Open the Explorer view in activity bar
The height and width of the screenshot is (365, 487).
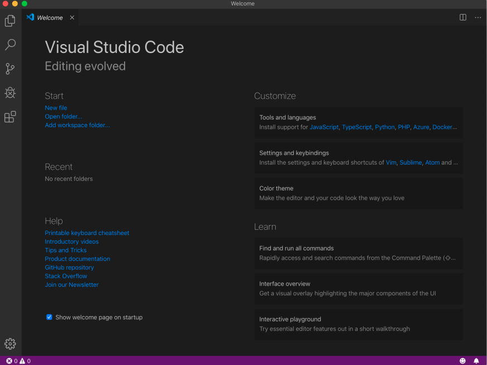point(10,21)
